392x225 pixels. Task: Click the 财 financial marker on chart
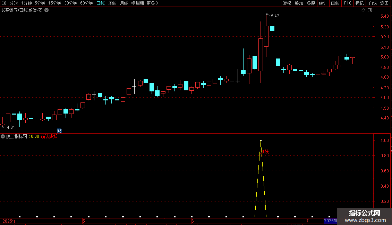tap(59, 131)
